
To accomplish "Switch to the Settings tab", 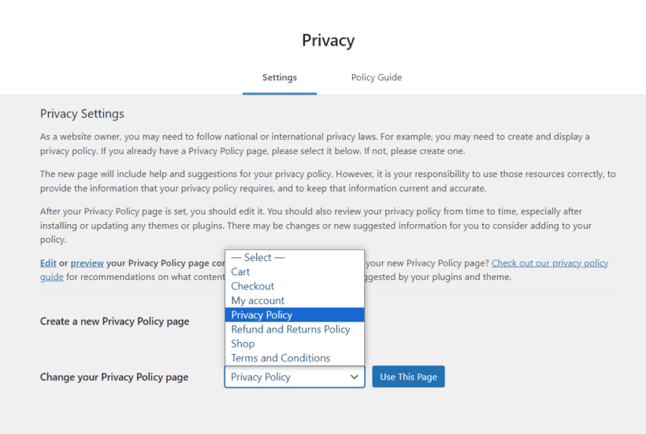I will (x=280, y=78).
